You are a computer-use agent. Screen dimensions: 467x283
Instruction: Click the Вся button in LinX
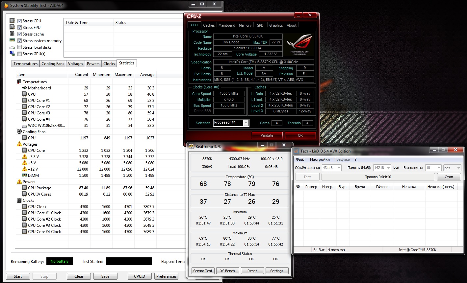click(x=396, y=168)
